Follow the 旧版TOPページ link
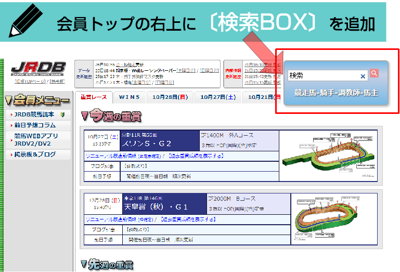Screen dimensions: 400x272 coord(30,82)
